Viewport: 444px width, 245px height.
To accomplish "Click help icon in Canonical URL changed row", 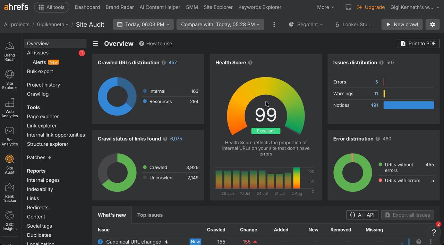I will point(419,242).
